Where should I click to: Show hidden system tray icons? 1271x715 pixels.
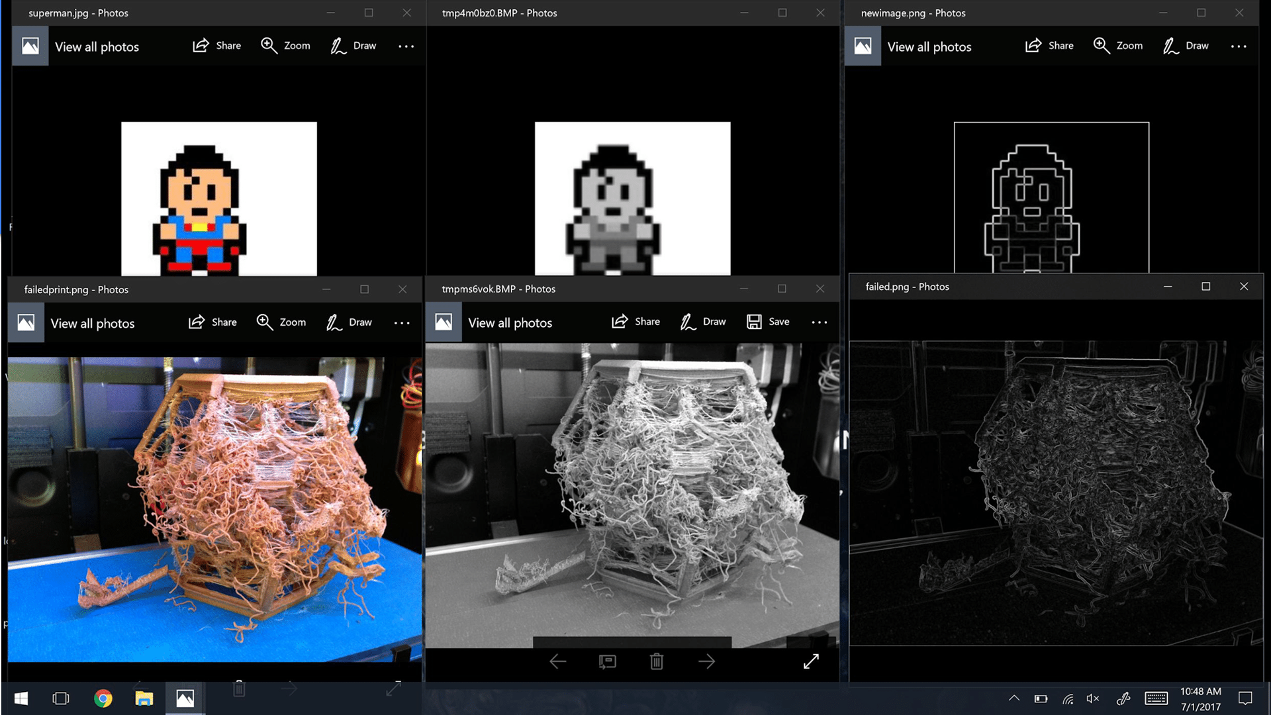pos(1014,698)
